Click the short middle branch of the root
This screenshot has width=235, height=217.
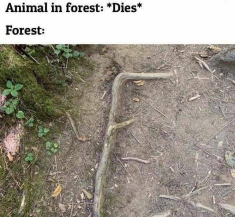click(122, 125)
